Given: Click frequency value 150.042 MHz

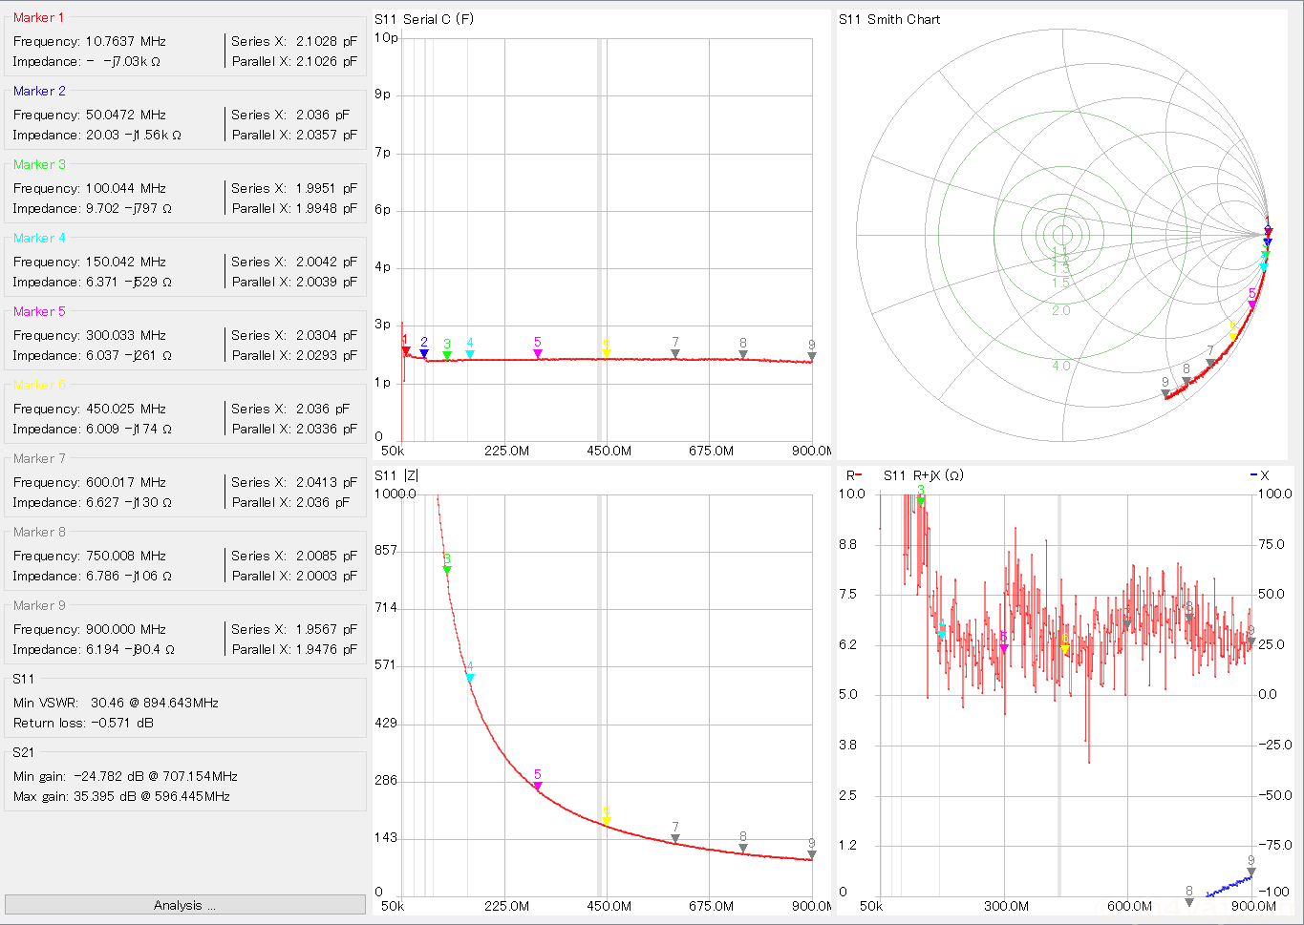Looking at the screenshot, I should (x=125, y=262).
